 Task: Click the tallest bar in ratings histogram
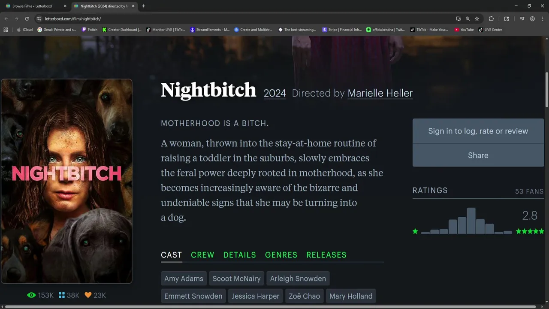pyautogui.click(x=471, y=221)
